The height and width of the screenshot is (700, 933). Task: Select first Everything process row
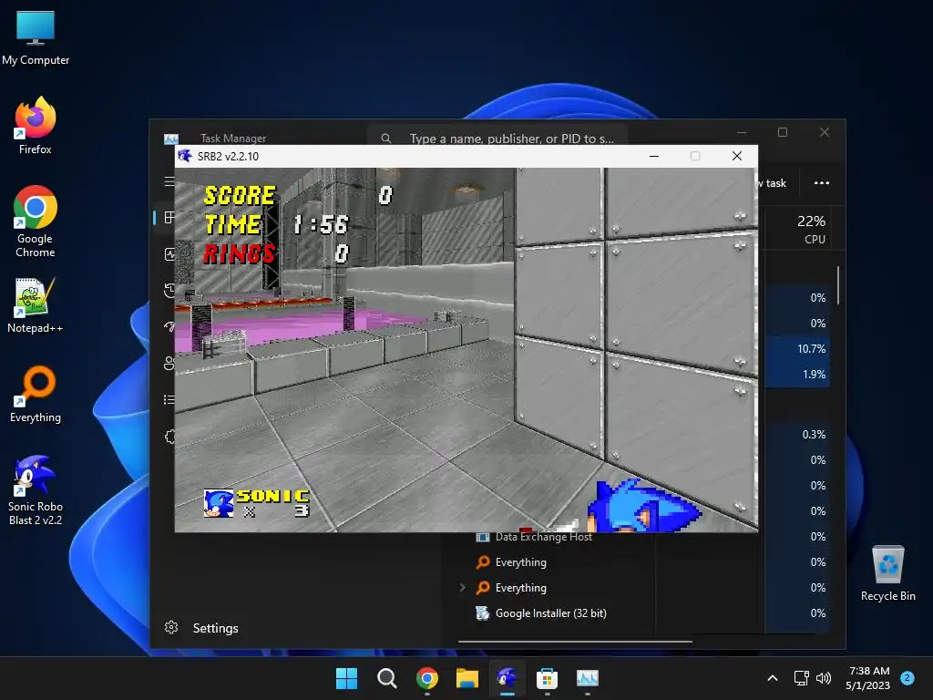tap(520, 561)
